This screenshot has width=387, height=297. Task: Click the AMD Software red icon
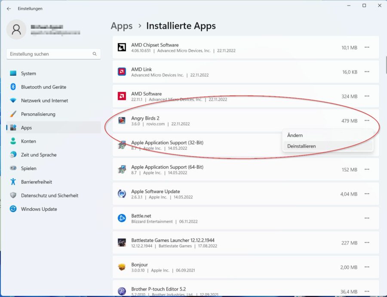(x=121, y=96)
